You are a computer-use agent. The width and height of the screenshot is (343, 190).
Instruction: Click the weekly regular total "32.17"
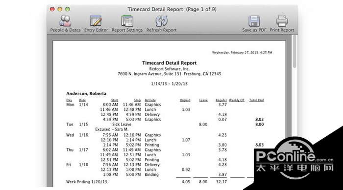[221, 182]
